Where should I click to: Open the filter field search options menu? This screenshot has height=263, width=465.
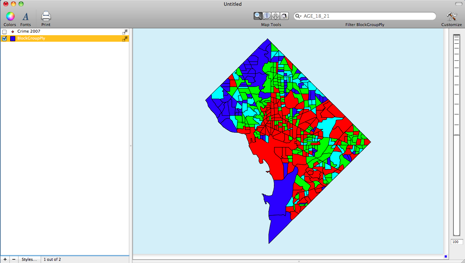coord(298,16)
